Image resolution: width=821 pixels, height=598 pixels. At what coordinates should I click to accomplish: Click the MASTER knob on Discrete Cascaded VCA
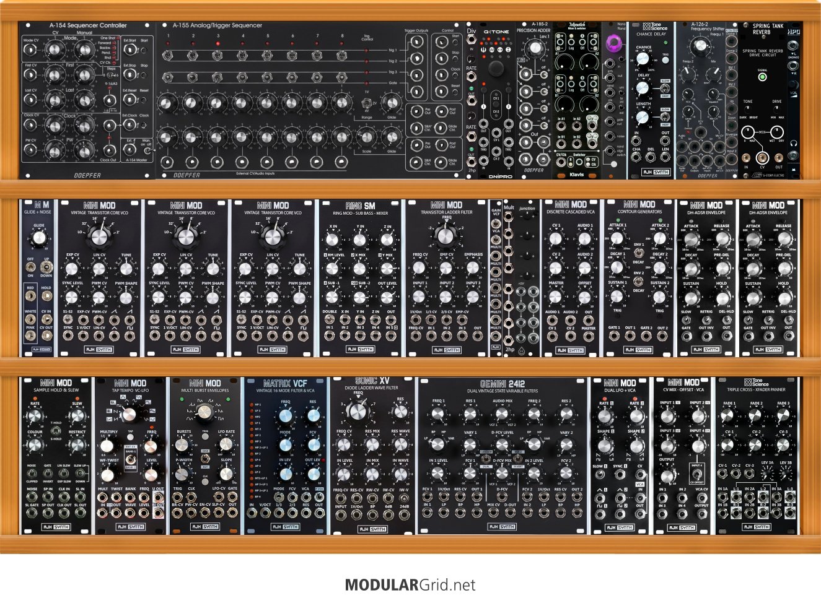[556, 297]
